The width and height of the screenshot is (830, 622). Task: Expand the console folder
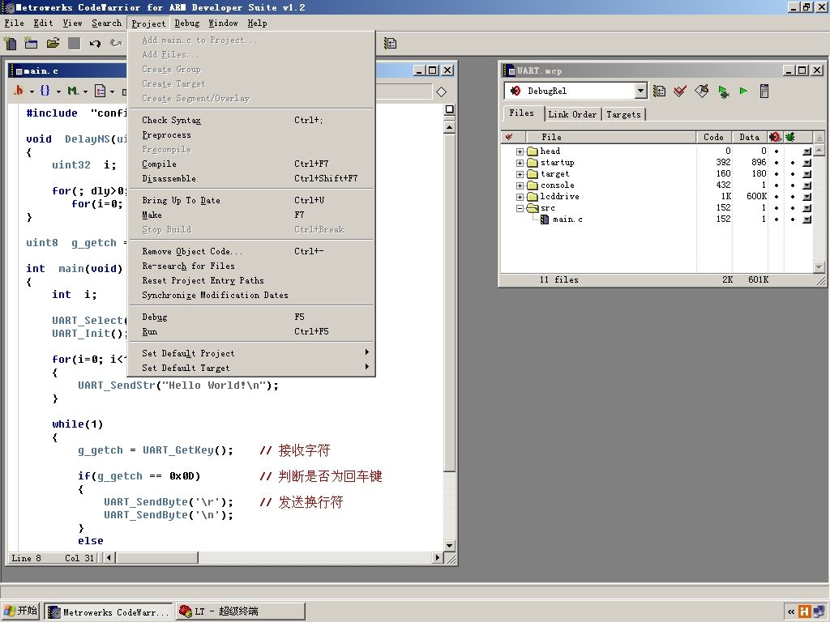(x=520, y=185)
